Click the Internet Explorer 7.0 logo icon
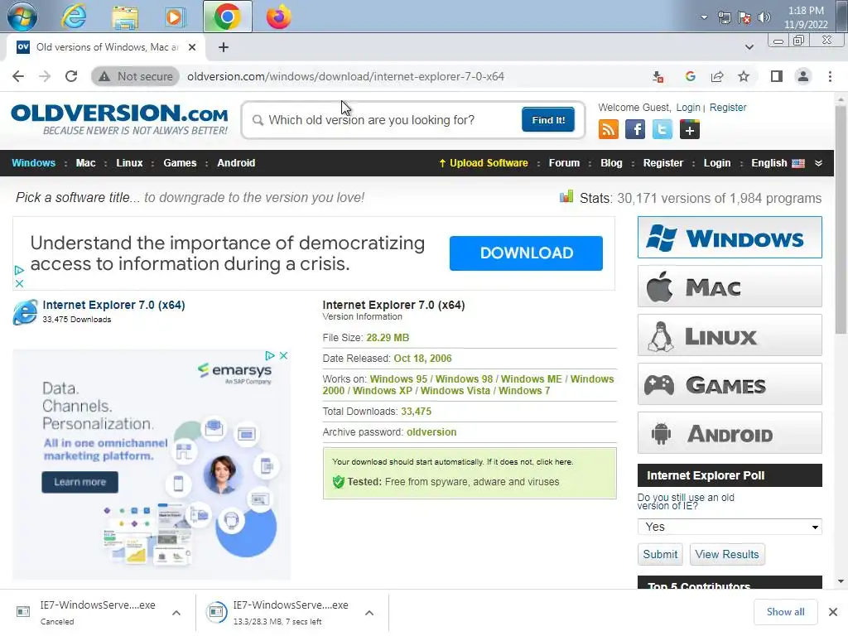The image size is (848, 636). [x=25, y=312]
